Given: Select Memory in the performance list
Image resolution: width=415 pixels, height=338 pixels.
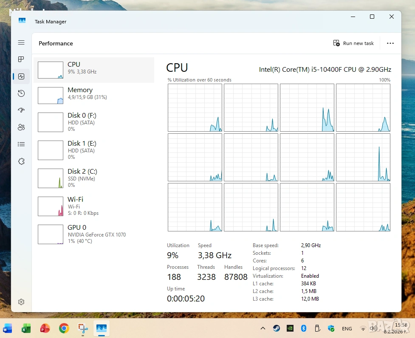Looking at the screenshot, I should point(93,96).
